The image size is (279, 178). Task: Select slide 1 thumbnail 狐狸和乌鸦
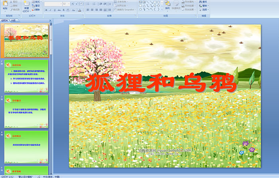(26, 41)
